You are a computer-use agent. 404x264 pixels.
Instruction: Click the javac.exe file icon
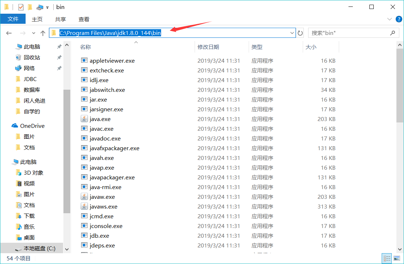pyautogui.click(x=84, y=129)
